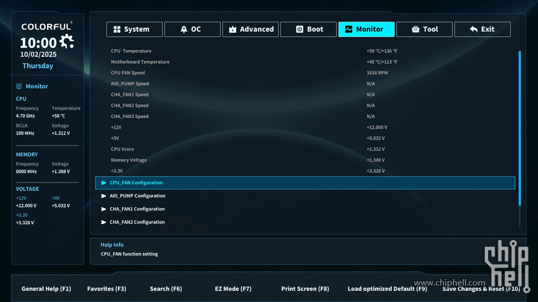
Task: Click the crown icon on Advanced tab
Action: [x=233, y=30]
